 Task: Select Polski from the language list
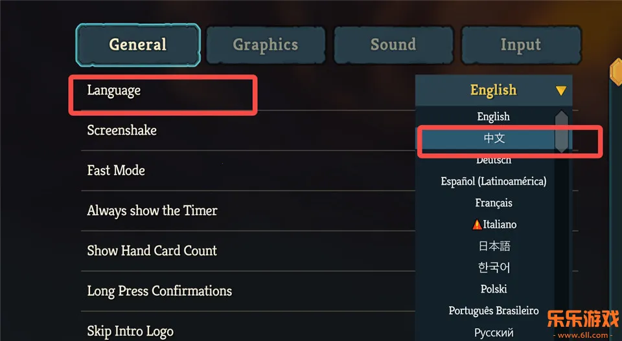(493, 289)
